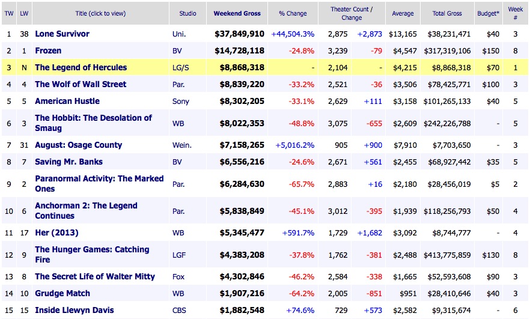
Task: Open the Frozen title link
Action: pyautogui.click(x=48, y=50)
